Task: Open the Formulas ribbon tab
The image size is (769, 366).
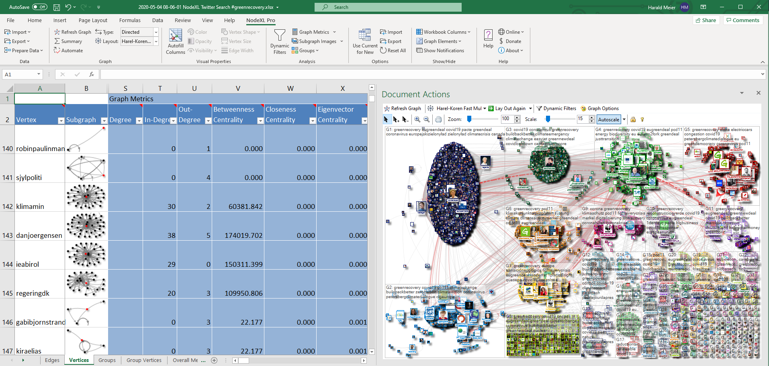Action: coord(130,20)
